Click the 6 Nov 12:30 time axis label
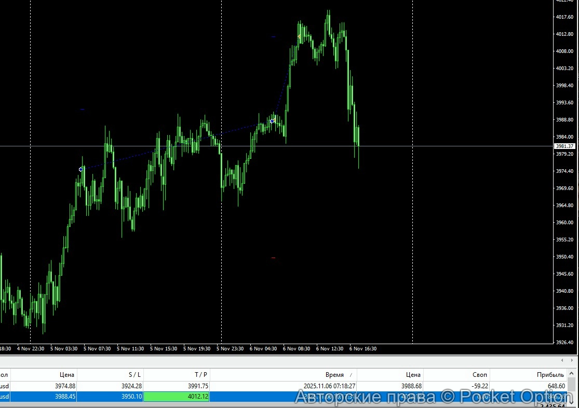This screenshot has width=579, height=408. (330, 348)
